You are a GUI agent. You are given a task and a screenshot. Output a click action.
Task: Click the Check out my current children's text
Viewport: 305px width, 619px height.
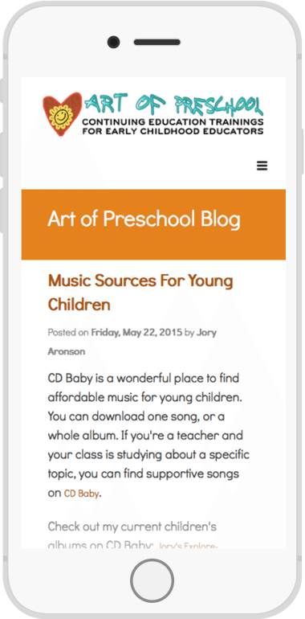pos(132,527)
